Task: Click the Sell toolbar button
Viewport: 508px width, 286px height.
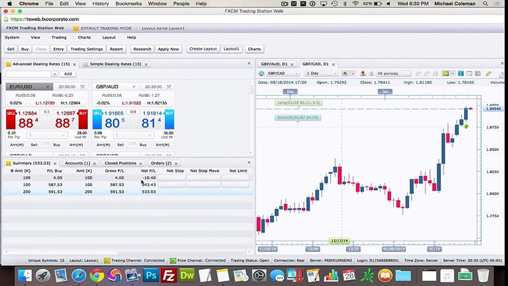Action: (11, 49)
